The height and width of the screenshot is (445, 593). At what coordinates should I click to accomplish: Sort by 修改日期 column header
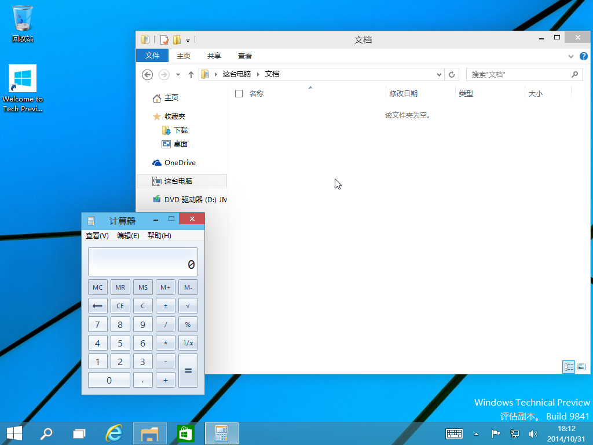pyautogui.click(x=420, y=93)
